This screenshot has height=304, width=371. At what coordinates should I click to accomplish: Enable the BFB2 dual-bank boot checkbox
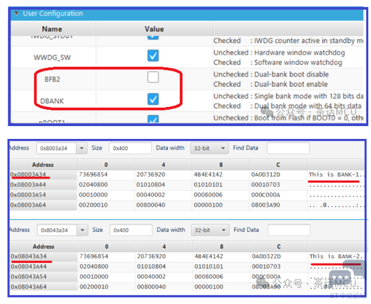tap(153, 77)
